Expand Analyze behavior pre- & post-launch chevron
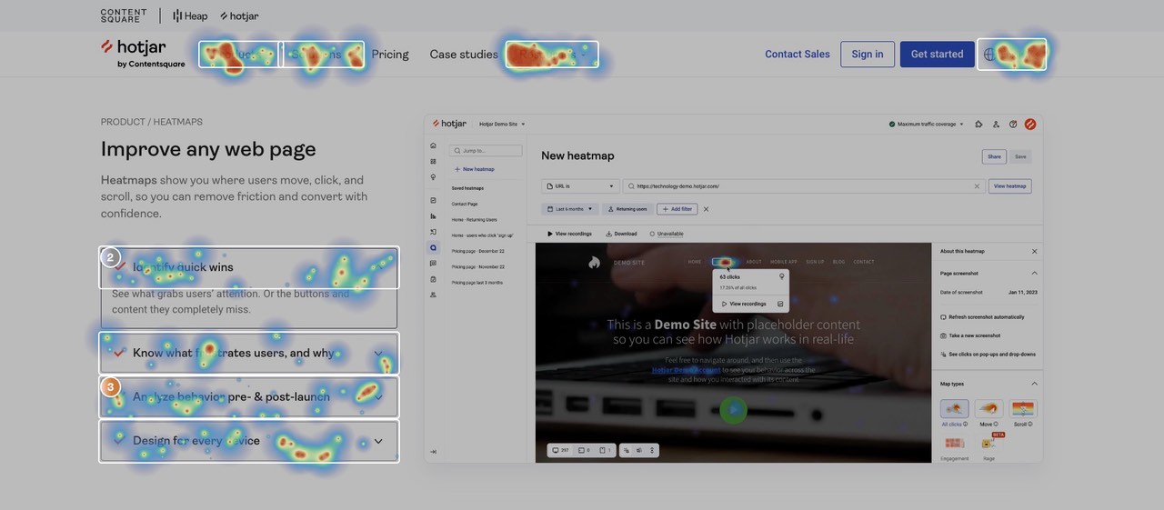The width and height of the screenshot is (1164, 510). pyautogui.click(x=378, y=397)
